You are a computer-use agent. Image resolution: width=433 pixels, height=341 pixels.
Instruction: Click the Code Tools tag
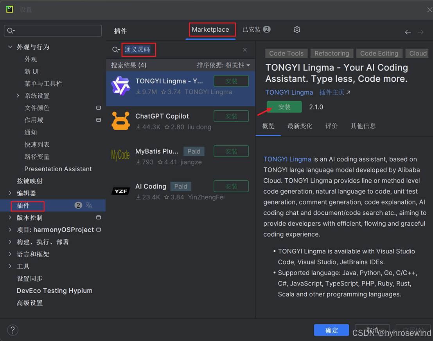[x=286, y=53]
